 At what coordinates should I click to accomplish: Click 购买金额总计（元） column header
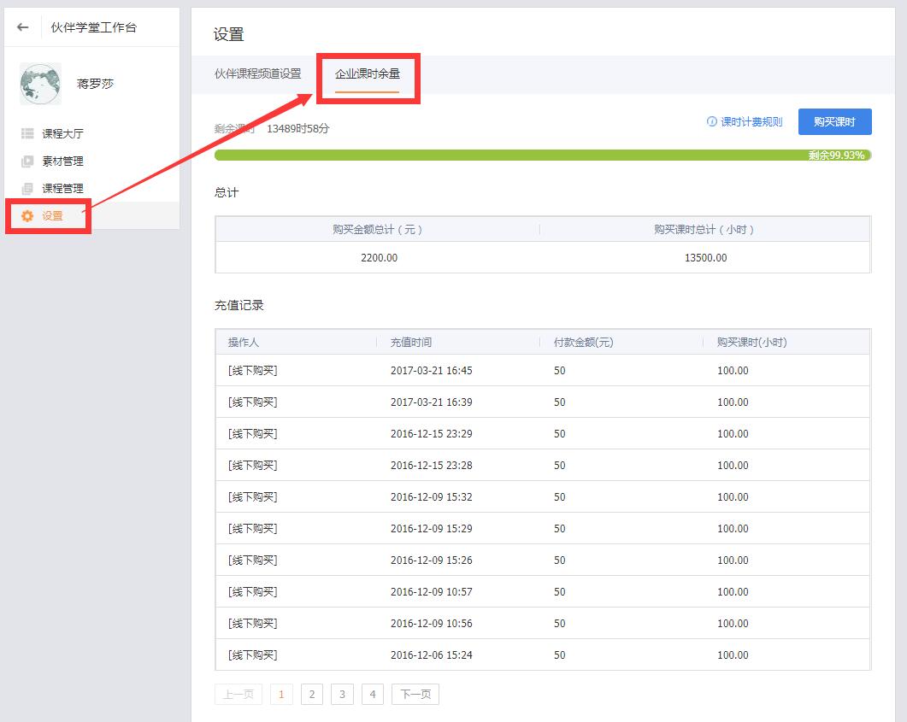point(377,230)
